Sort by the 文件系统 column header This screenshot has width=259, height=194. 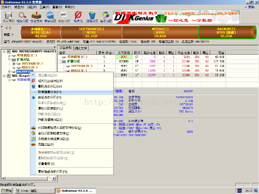[124, 52]
